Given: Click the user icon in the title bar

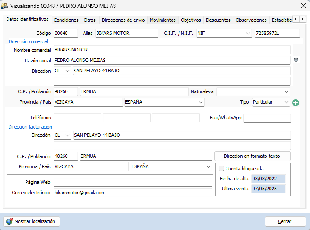Looking at the screenshot, I should click(x=5, y=6).
